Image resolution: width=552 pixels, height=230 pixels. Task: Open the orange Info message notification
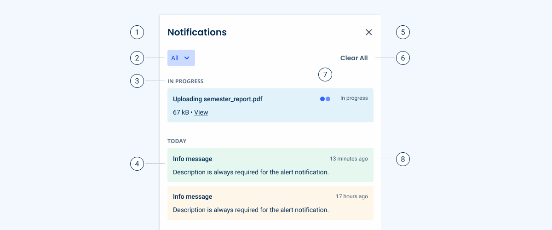[270, 203]
